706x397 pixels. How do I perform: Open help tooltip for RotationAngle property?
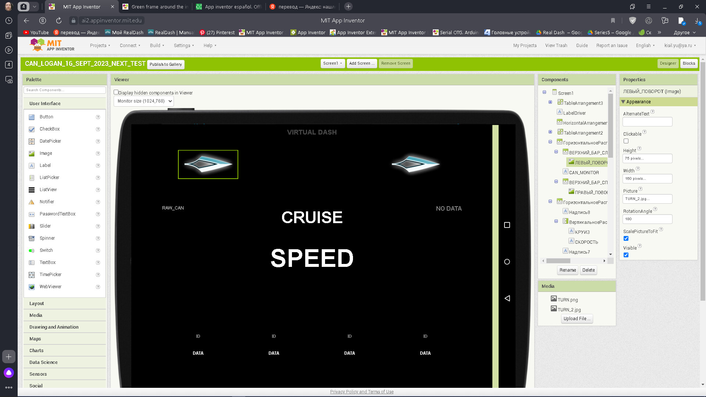[x=655, y=209]
